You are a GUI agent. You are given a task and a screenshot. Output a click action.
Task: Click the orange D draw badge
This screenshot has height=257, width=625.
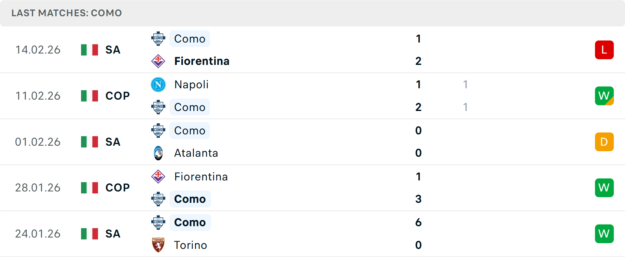tap(604, 142)
